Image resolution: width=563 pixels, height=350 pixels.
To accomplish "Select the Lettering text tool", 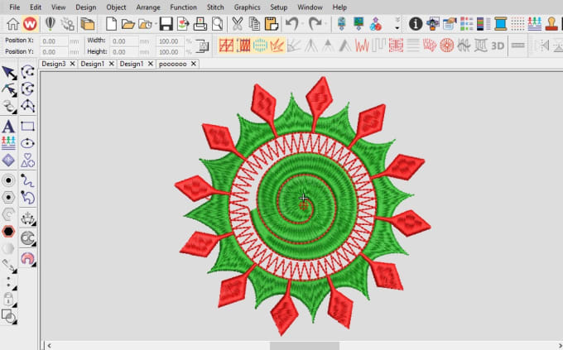I will 8,127.
